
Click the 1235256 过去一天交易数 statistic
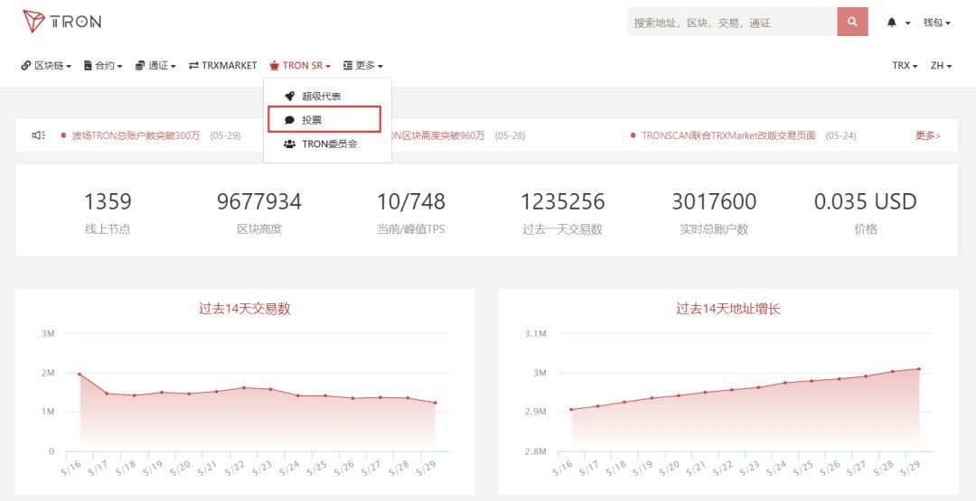[563, 211]
